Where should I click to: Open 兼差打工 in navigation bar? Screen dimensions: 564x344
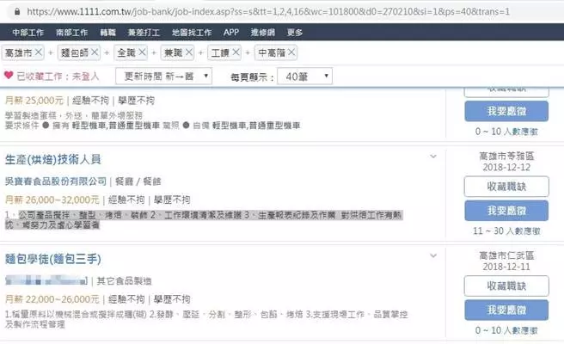point(144,33)
